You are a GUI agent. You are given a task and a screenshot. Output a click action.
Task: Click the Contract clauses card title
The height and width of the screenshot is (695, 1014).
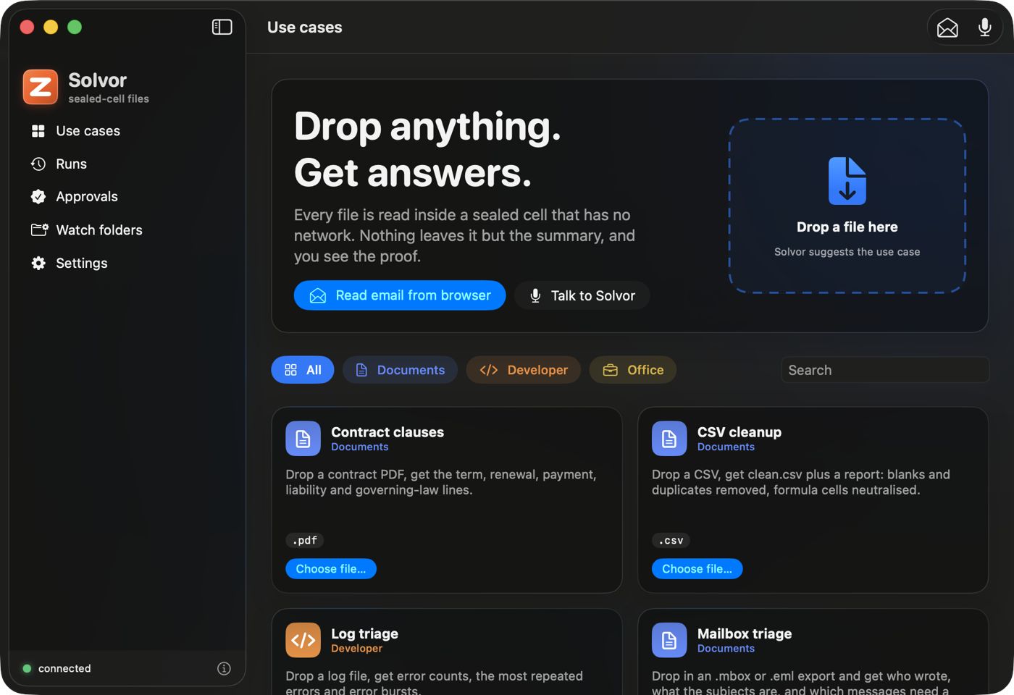point(387,432)
